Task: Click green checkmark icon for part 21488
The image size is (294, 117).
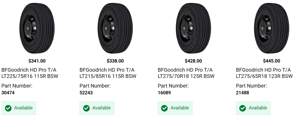Action: 243,108
